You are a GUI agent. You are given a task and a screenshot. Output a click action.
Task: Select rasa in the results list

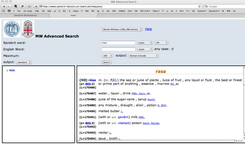(12, 70)
